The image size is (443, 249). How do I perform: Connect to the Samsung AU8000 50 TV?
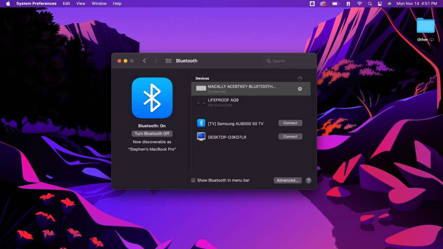(290, 123)
